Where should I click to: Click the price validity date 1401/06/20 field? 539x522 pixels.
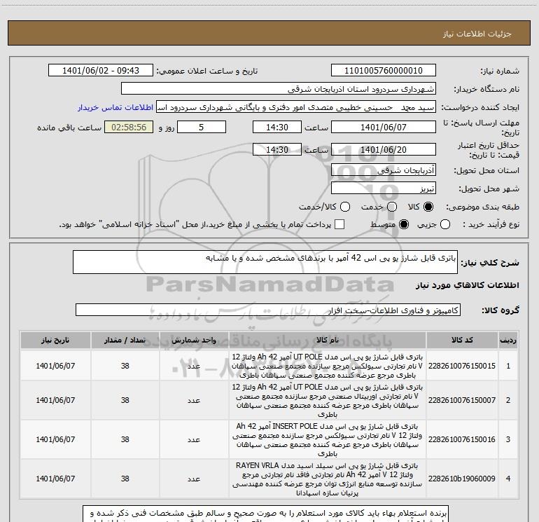[x=384, y=149]
